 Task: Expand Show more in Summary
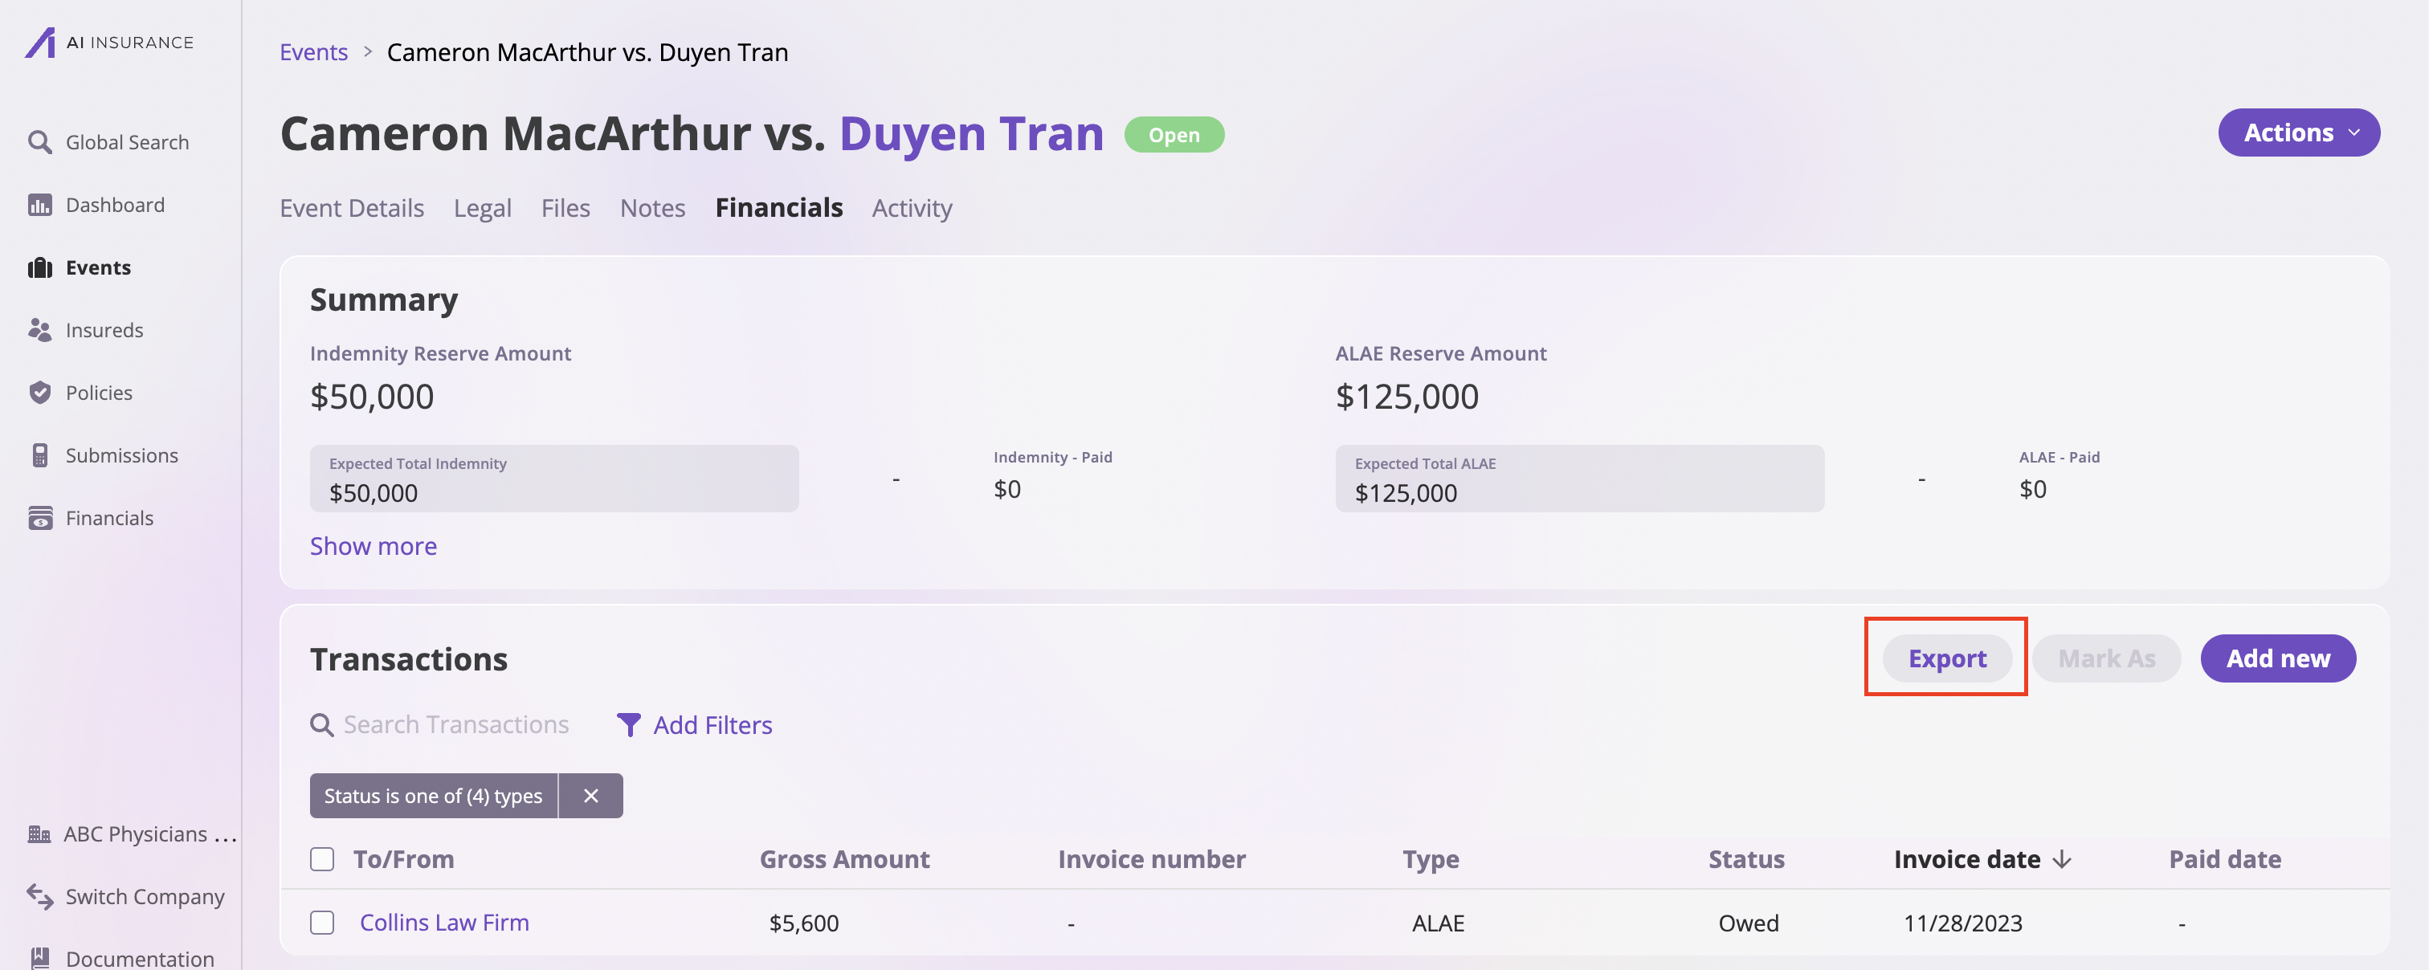pyautogui.click(x=374, y=546)
